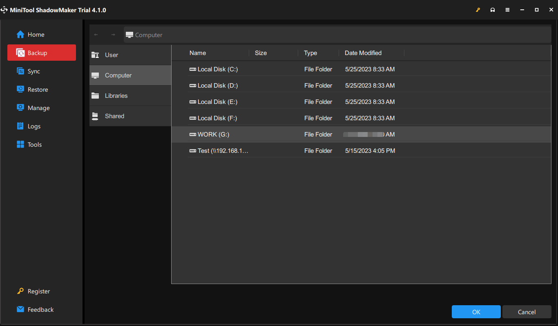Click the Manage icon in sidebar
The image size is (558, 326).
20,108
